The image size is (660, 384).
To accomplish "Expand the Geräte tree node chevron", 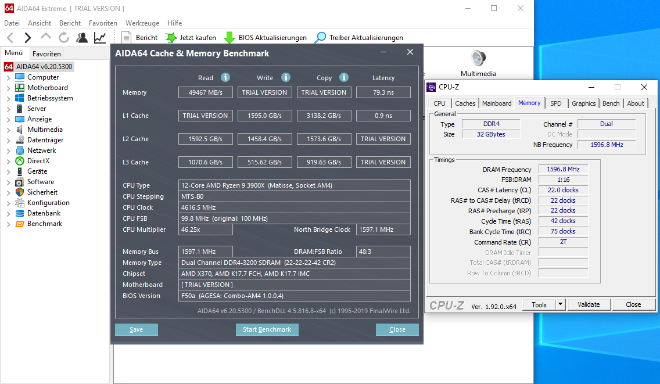I will point(8,171).
